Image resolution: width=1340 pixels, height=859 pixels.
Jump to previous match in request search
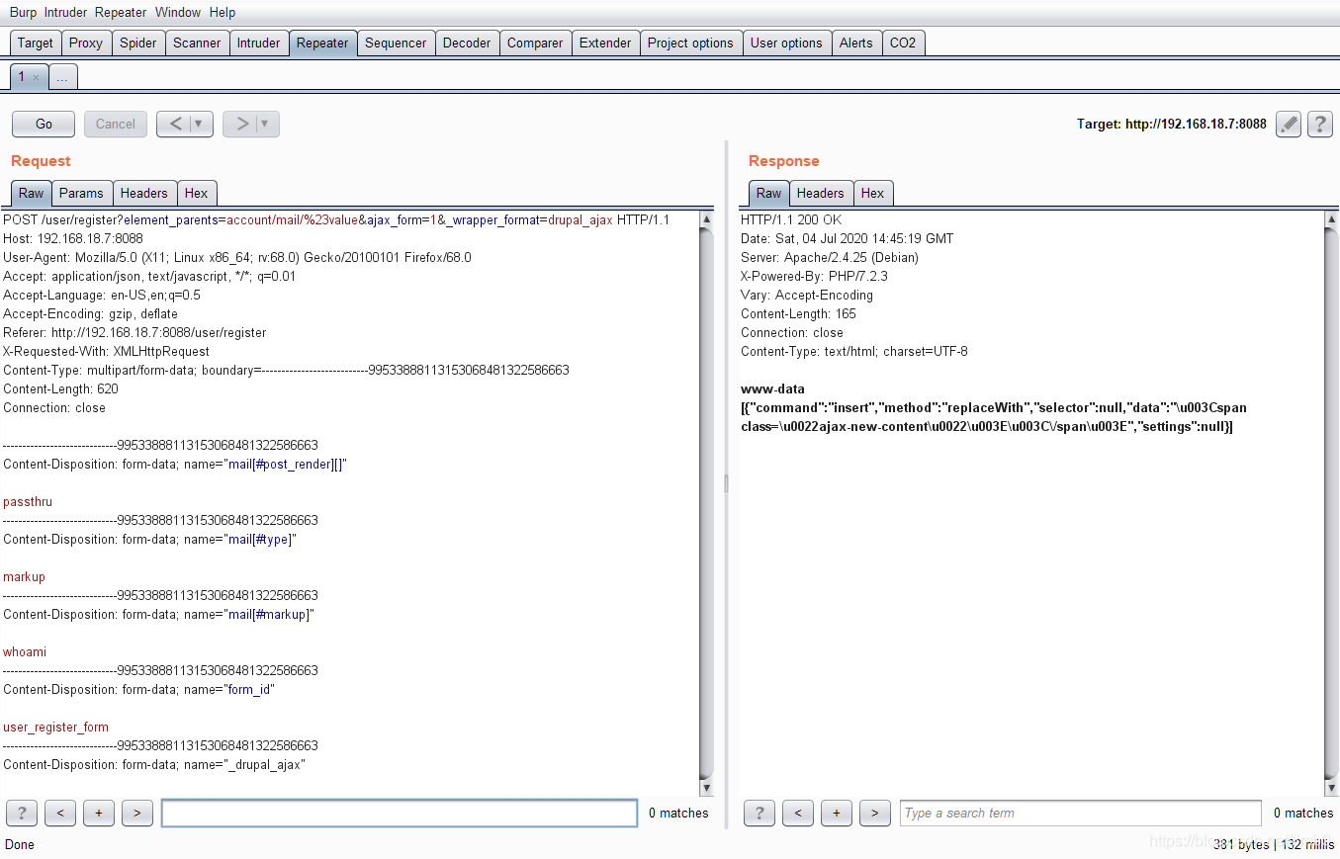point(60,813)
